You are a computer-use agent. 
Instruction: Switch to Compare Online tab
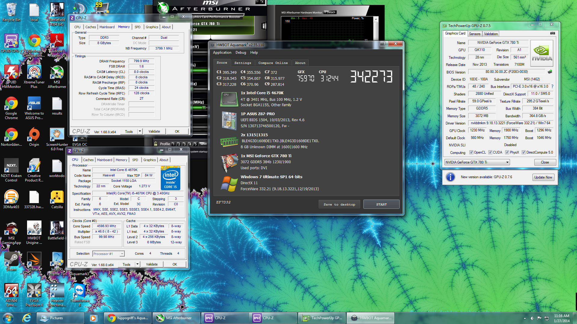pyautogui.click(x=273, y=63)
